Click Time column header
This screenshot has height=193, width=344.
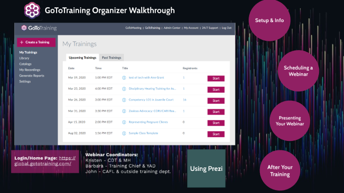[98, 68]
